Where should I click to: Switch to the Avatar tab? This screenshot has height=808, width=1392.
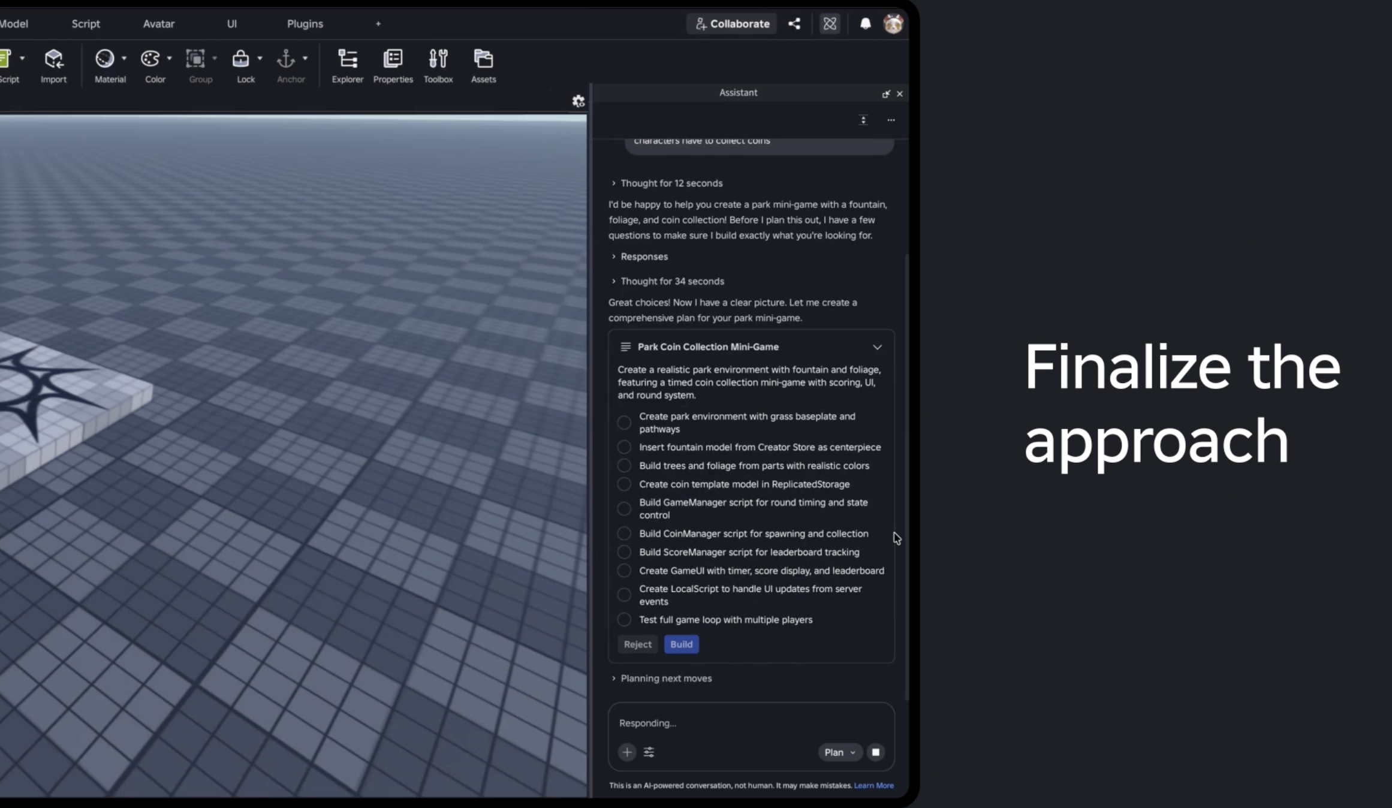tap(158, 23)
